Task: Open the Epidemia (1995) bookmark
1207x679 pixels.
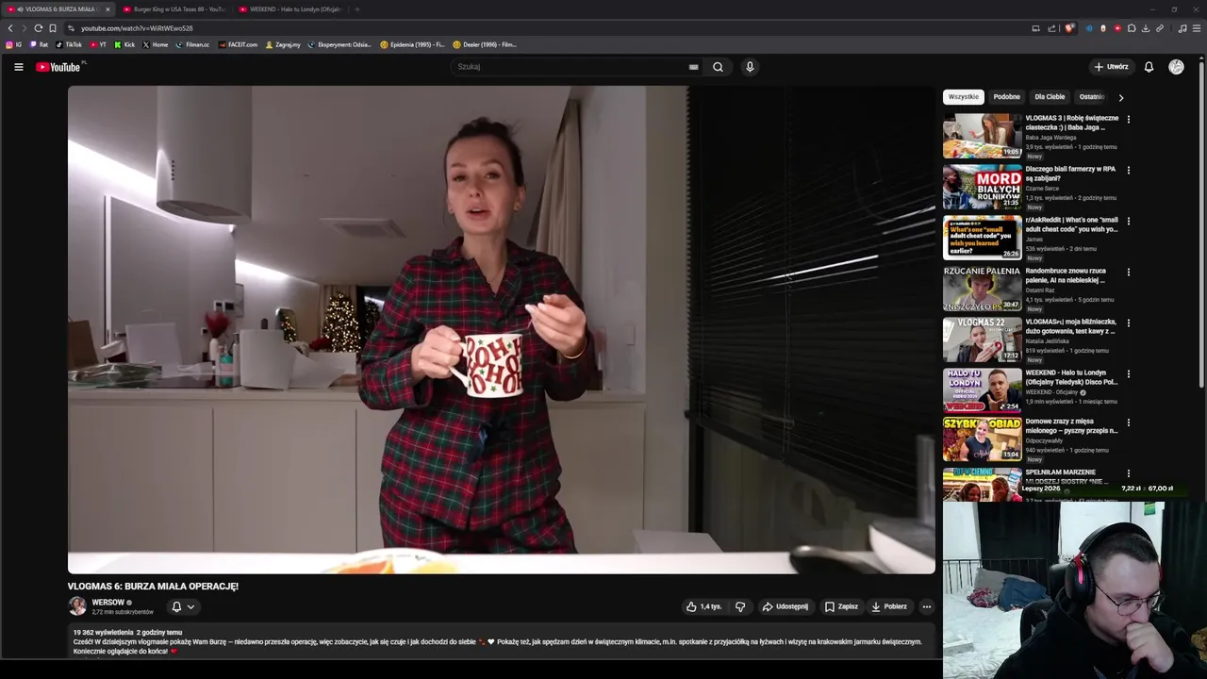Action: (x=412, y=44)
